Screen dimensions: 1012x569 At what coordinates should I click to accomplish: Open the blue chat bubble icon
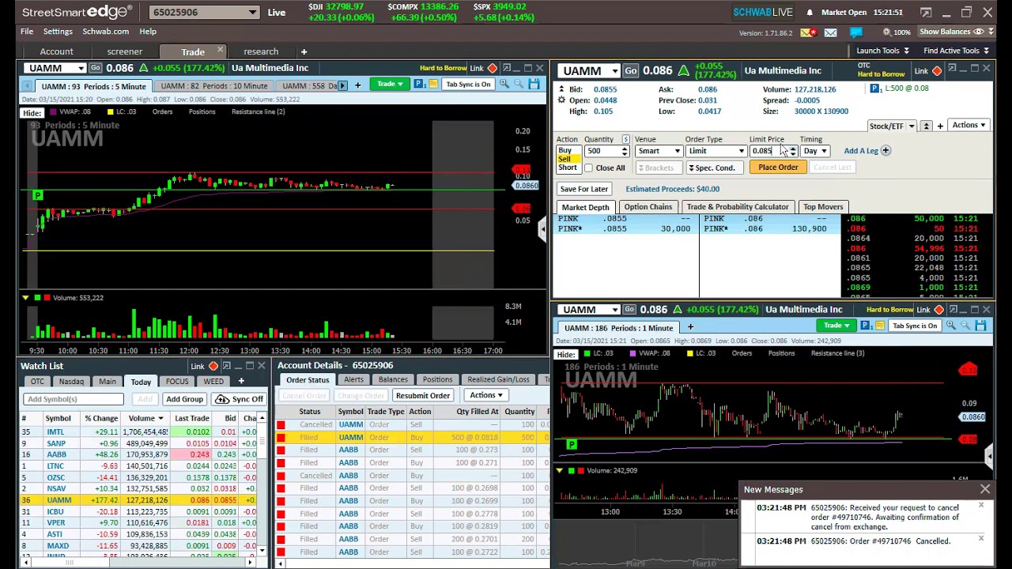click(x=855, y=32)
